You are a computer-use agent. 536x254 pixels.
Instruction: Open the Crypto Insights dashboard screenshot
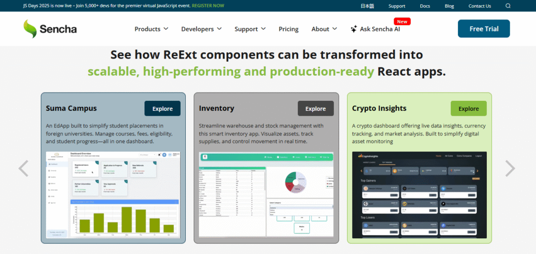tap(419, 194)
